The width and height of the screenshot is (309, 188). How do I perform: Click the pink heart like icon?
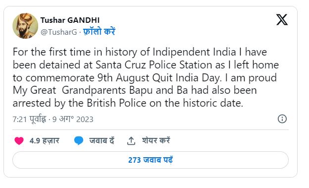[19, 141]
